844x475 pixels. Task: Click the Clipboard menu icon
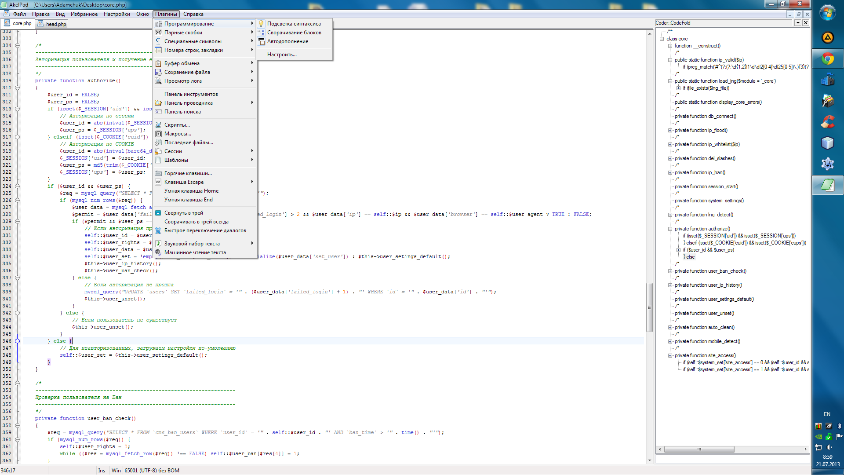coord(158,63)
